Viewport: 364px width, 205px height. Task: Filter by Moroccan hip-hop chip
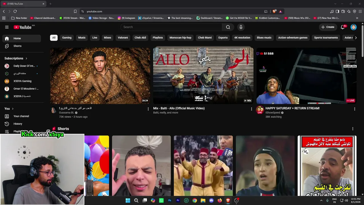pos(181,38)
